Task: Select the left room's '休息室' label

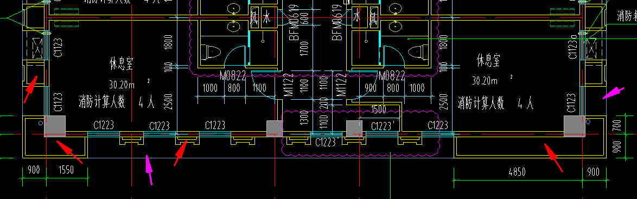Action: pyautogui.click(x=121, y=64)
